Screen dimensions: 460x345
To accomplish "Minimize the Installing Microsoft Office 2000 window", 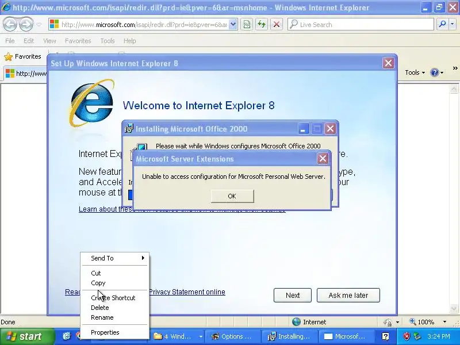I will tap(304, 129).
